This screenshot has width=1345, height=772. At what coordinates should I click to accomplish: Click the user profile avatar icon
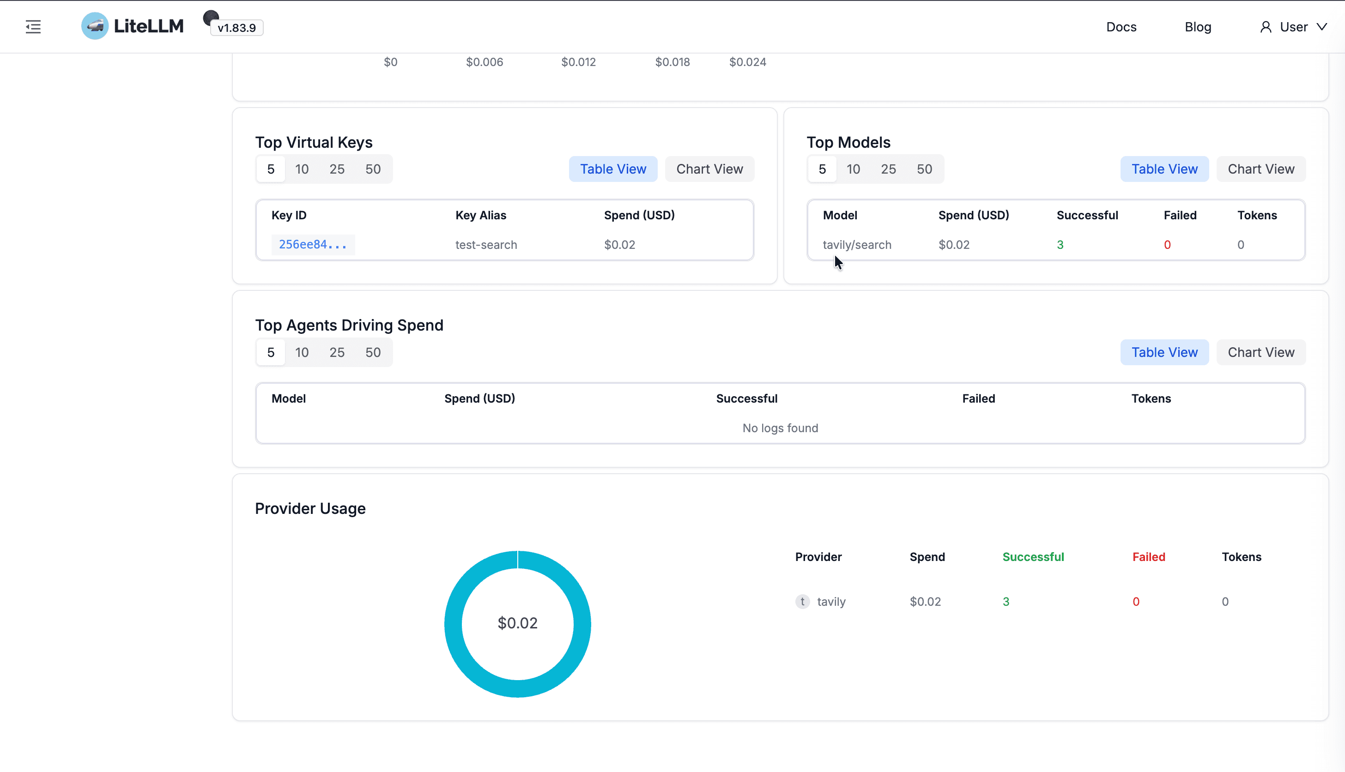[1266, 27]
